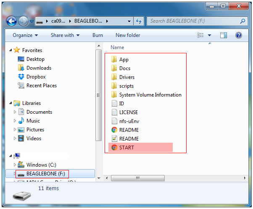Click navigation pane scroll up arrow

[99, 46]
